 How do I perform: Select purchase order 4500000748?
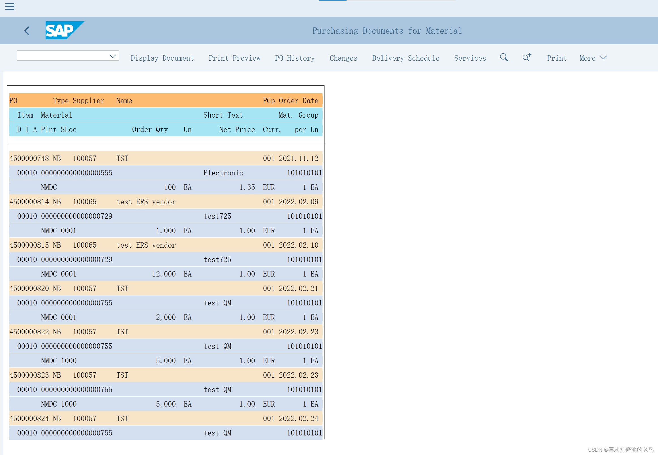(29, 158)
